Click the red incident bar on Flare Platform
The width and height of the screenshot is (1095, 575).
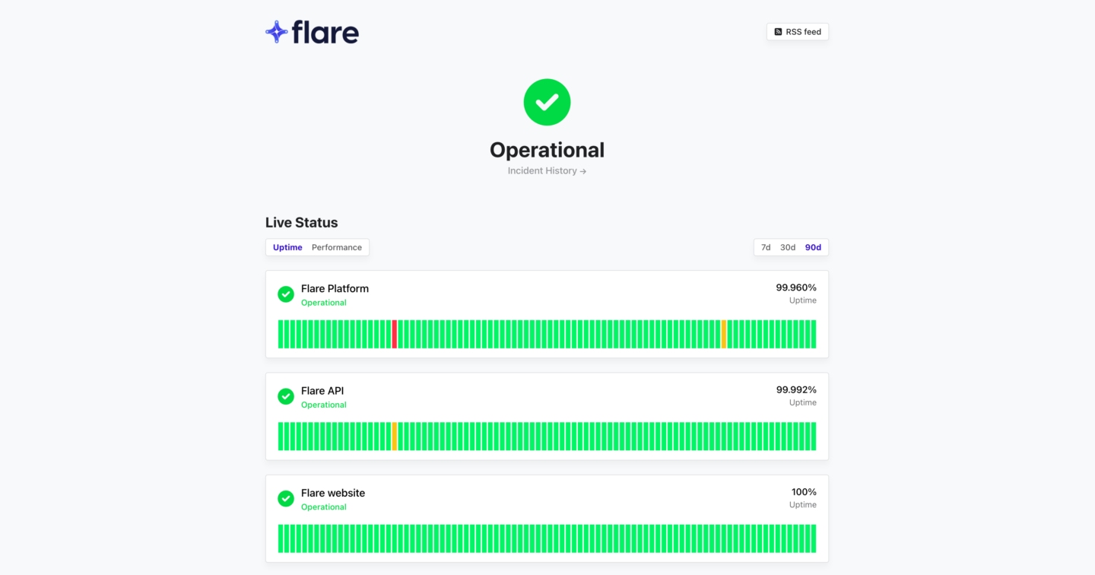(395, 334)
